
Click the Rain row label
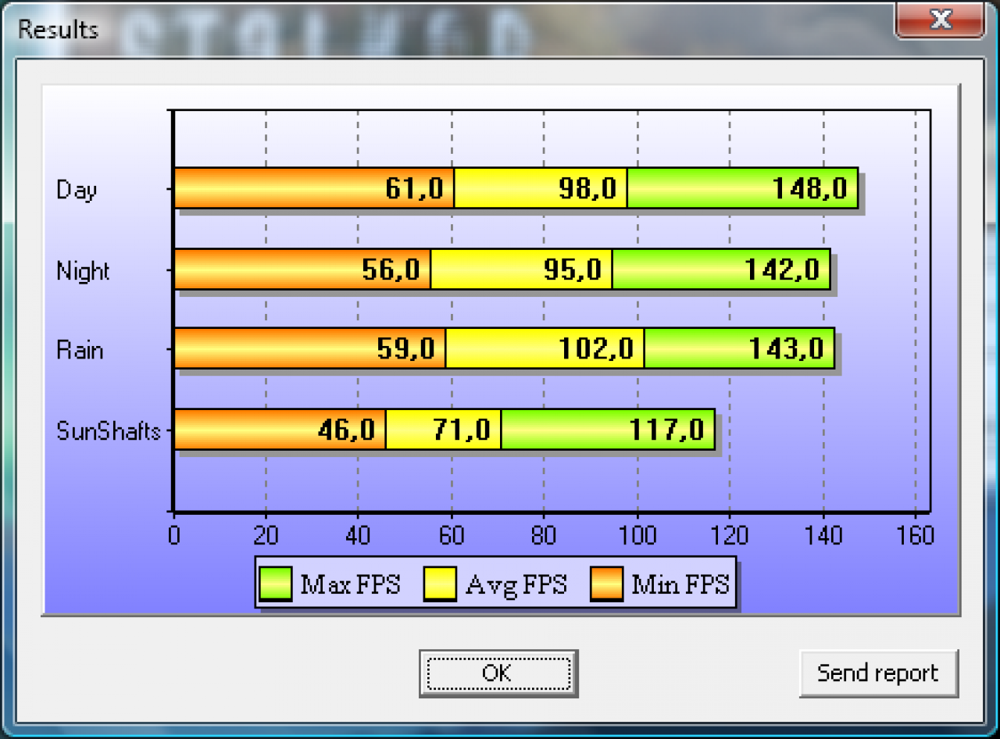pos(80,350)
